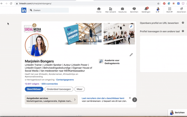Click the browser back arrow

tap(2, 3)
